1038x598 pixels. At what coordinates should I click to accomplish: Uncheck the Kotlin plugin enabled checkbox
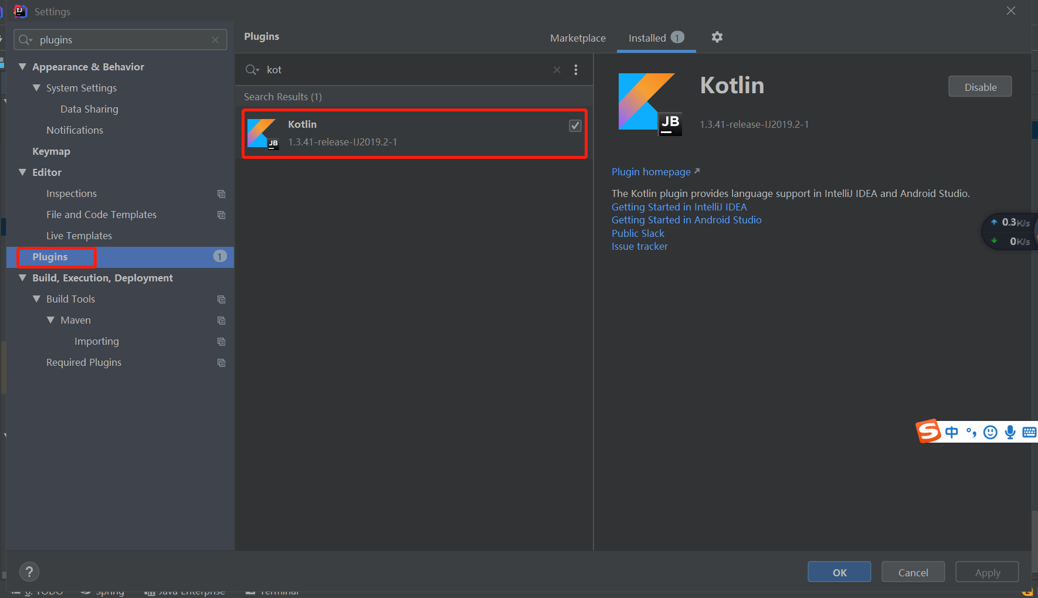click(575, 125)
